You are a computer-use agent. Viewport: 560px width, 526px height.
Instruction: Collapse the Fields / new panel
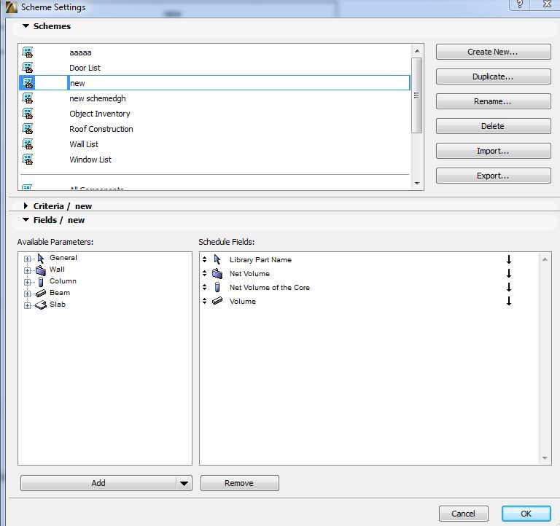26,220
